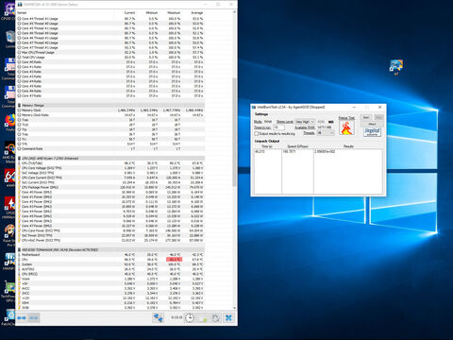Click the Minimum column header
This screenshot has width=453, height=340.
click(152, 12)
